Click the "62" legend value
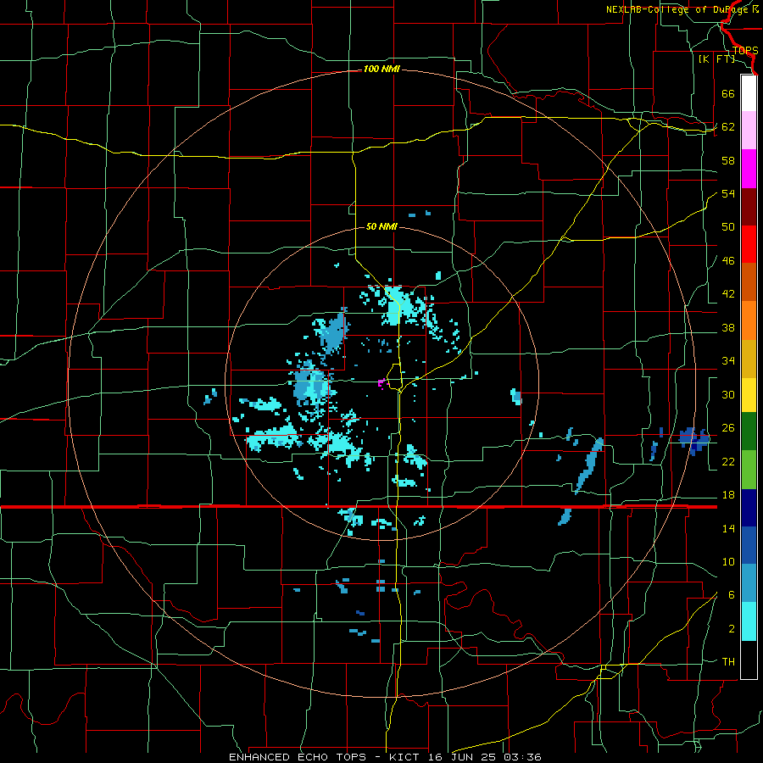 click(728, 127)
